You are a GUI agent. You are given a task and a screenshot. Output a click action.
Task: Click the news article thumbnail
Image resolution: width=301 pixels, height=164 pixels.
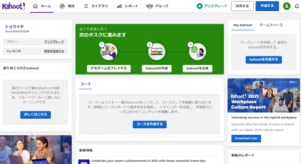pyautogui.click(x=84, y=162)
